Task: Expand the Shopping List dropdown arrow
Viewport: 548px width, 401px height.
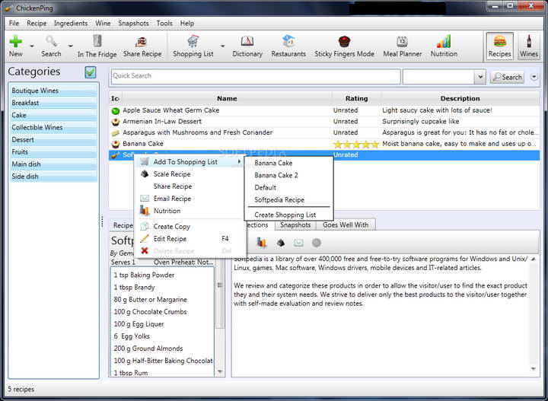Action: pyautogui.click(x=222, y=46)
